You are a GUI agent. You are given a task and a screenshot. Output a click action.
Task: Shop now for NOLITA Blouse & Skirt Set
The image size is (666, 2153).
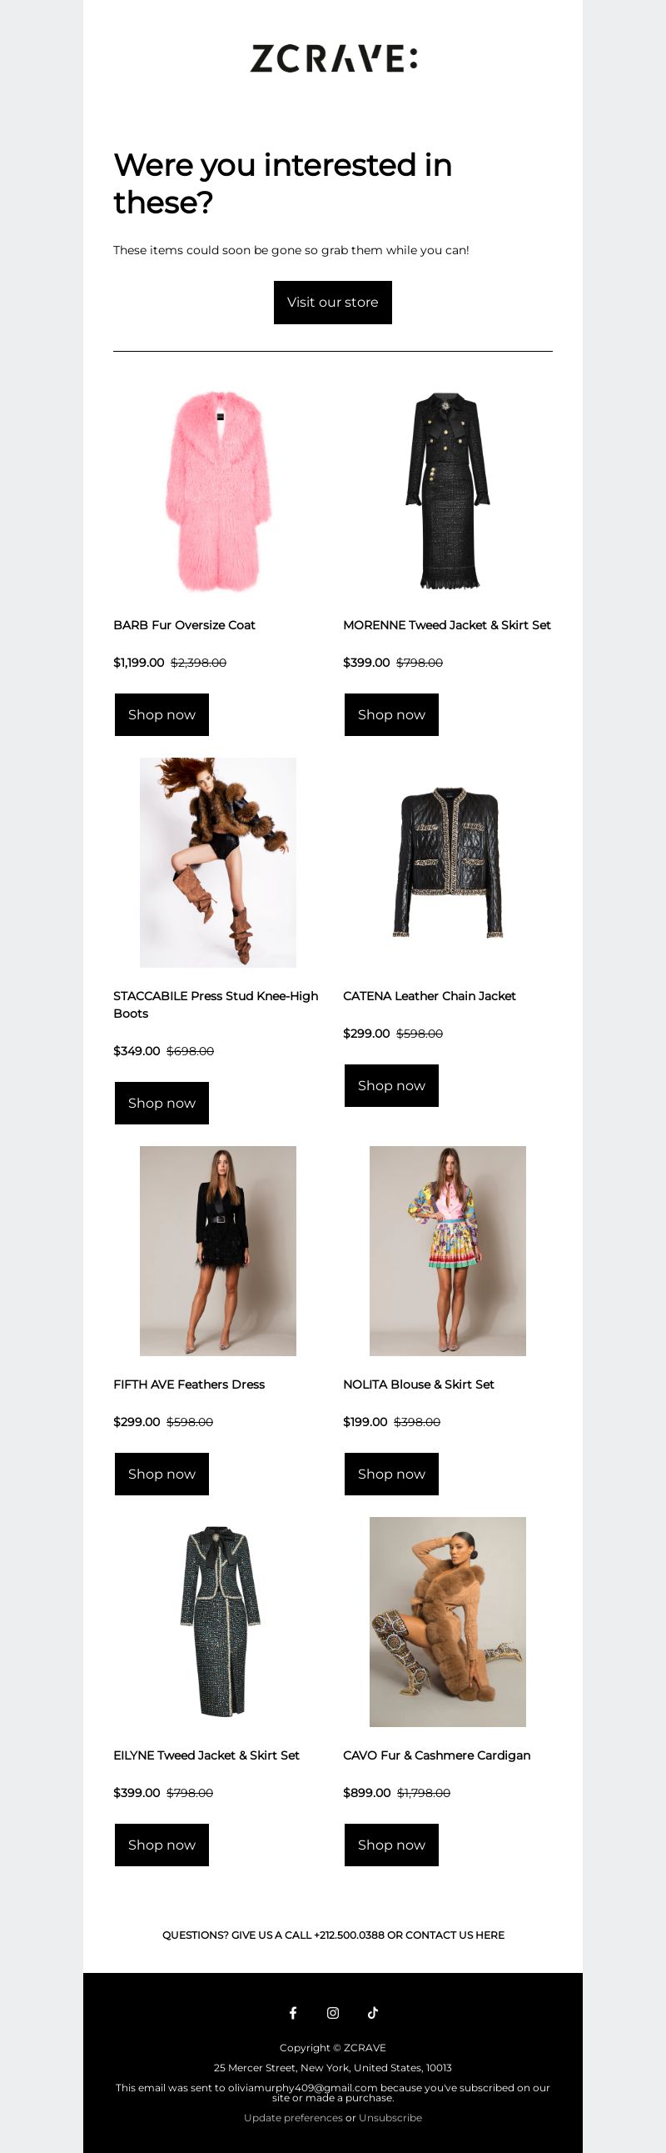pyautogui.click(x=391, y=1475)
